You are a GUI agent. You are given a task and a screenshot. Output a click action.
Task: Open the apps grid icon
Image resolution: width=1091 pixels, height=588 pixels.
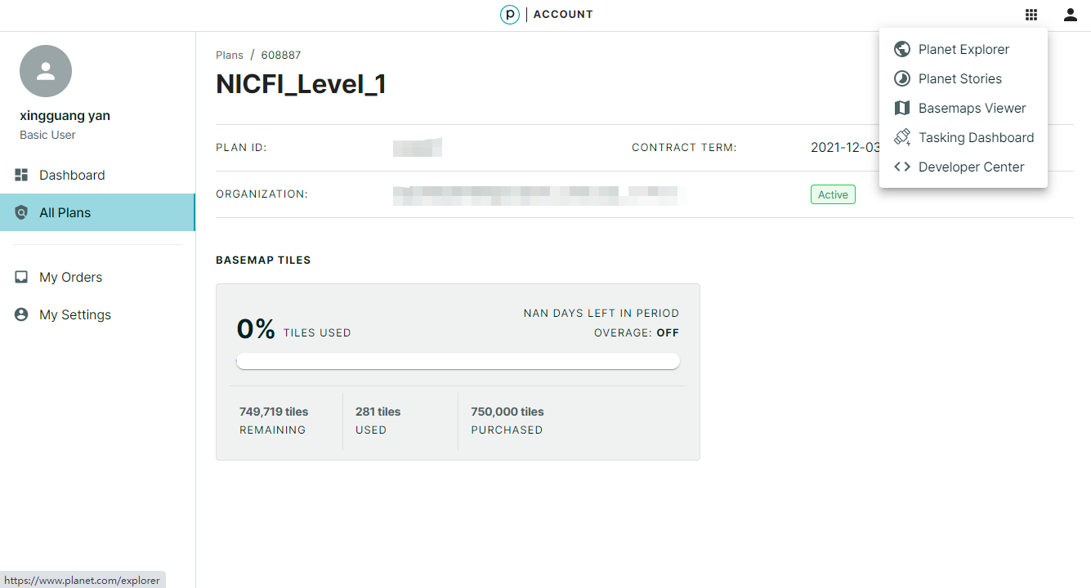tap(1031, 15)
